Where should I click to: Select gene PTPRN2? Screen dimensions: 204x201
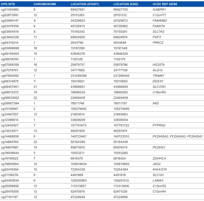click(159, 126)
